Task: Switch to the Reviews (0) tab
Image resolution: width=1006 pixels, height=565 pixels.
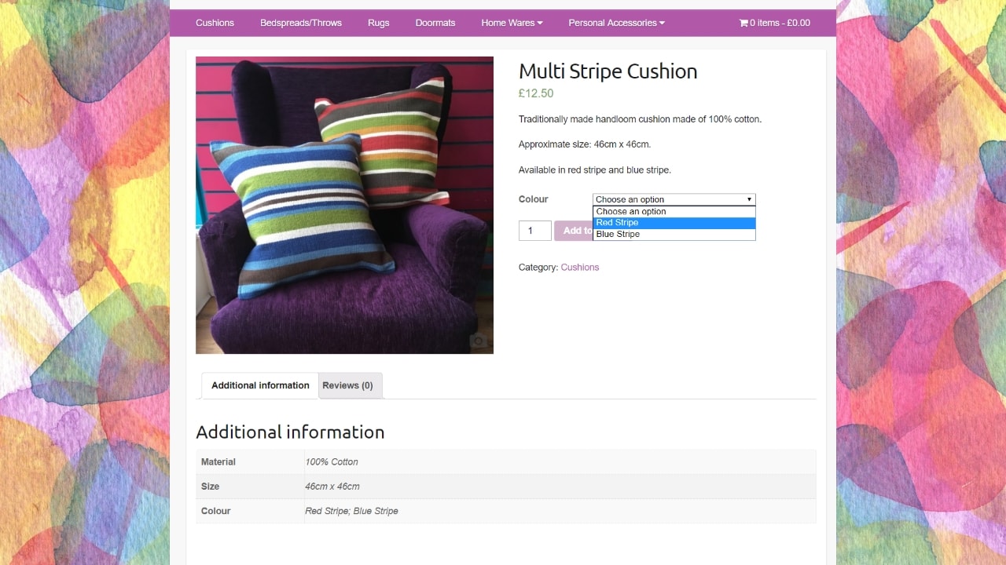Action: (x=349, y=385)
